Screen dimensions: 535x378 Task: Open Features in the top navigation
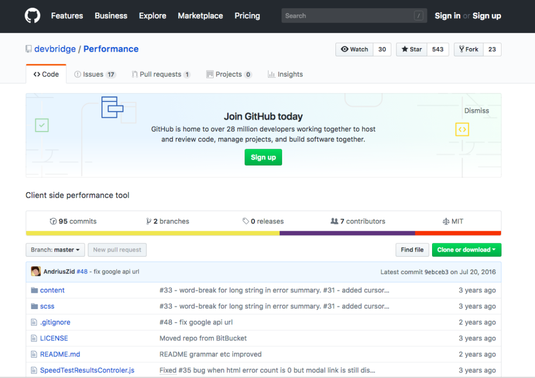67,16
